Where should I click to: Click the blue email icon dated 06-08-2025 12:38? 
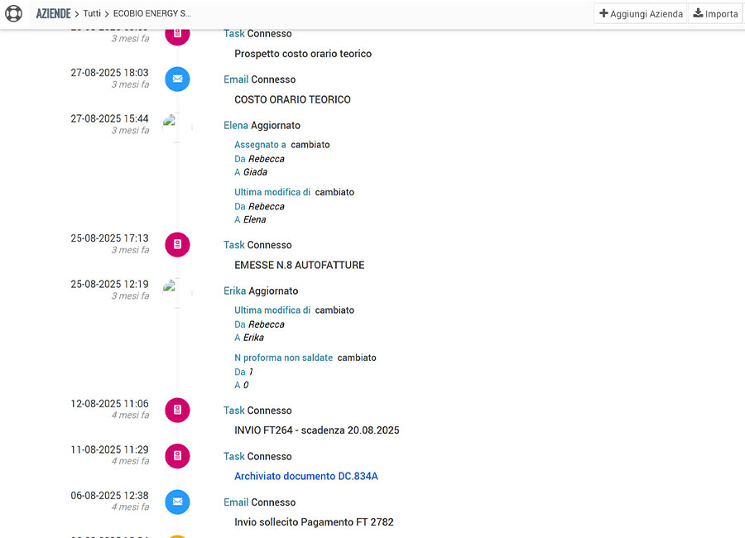tap(177, 502)
